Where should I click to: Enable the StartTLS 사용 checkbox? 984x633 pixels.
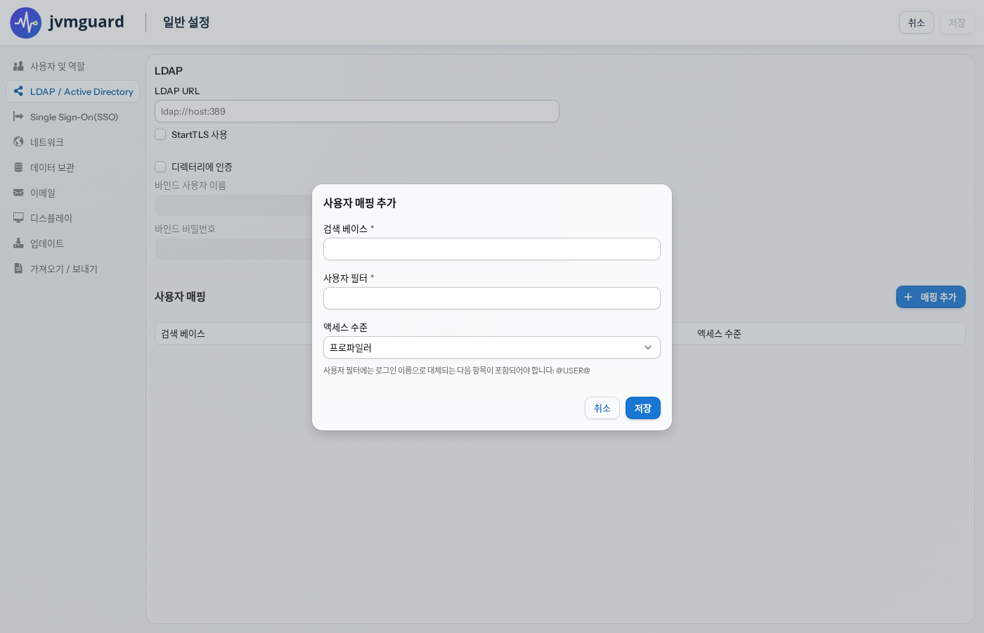pyautogui.click(x=160, y=134)
